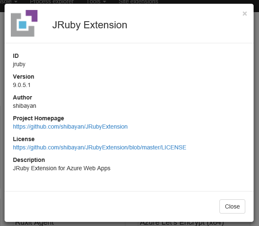Open Site extensions in the background navbar
Viewport: 259px width, 226px height.
[138, 2]
